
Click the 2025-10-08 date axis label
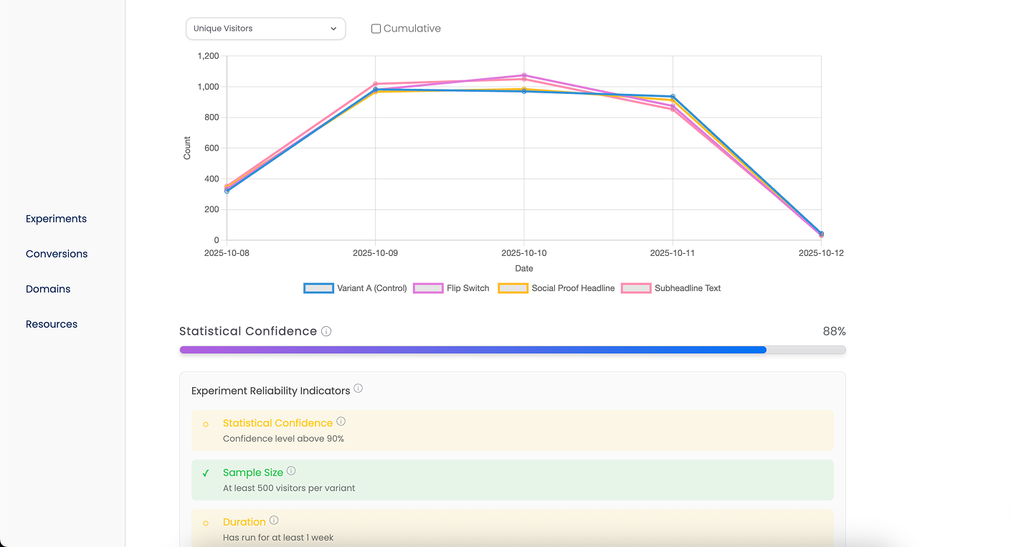click(227, 253)
